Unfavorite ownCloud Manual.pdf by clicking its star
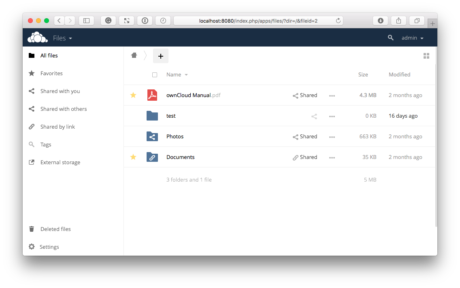 click(133, 95)
